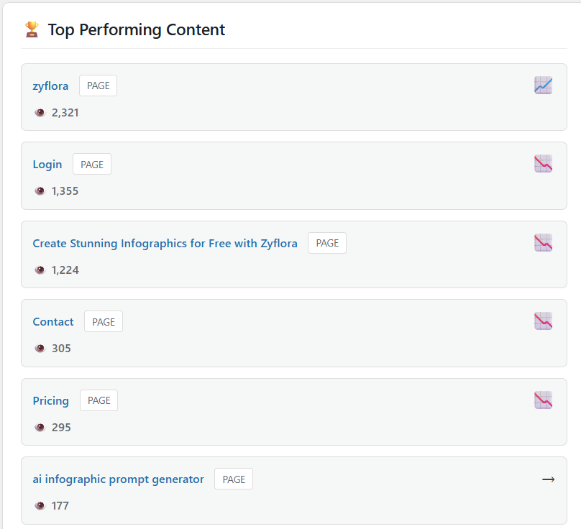Open the rising trend chart for zyflora
The image size is (581, 529).
[543, 85]
